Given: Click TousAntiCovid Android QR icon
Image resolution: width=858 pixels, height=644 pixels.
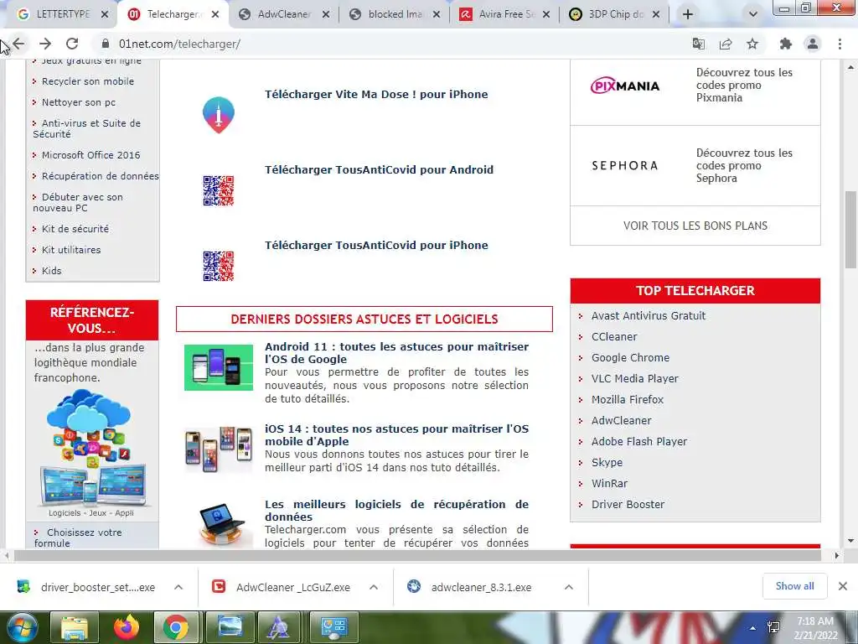Looking at the screenshot, I should 219,190.
